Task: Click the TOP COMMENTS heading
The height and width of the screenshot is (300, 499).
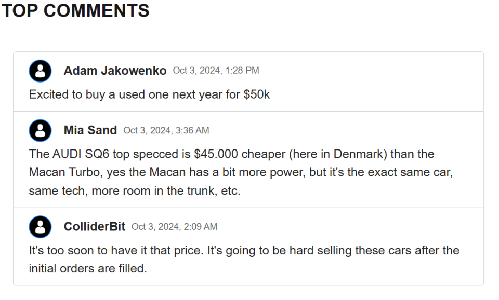Action: 76,10
